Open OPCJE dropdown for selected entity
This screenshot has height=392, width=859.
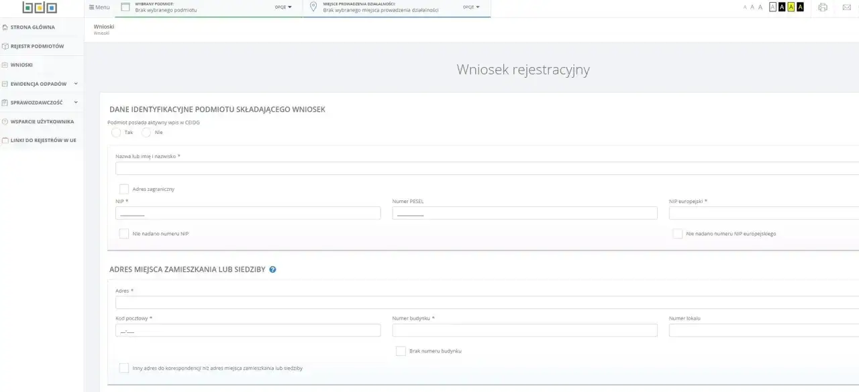coord(283,7)
